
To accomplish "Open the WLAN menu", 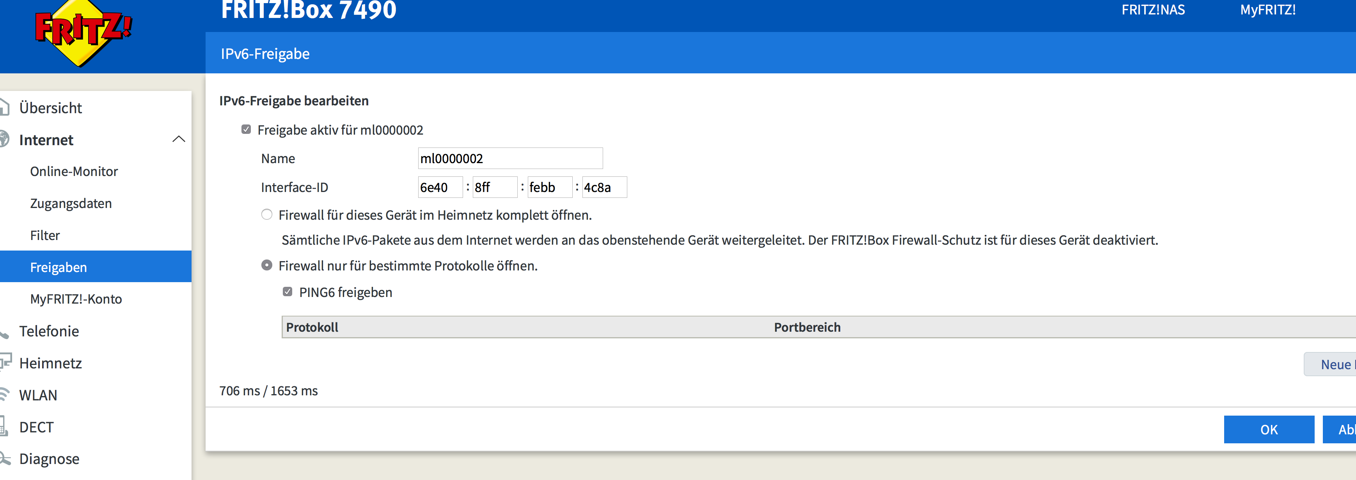I will pyautogui.click(x=38, y=395).
